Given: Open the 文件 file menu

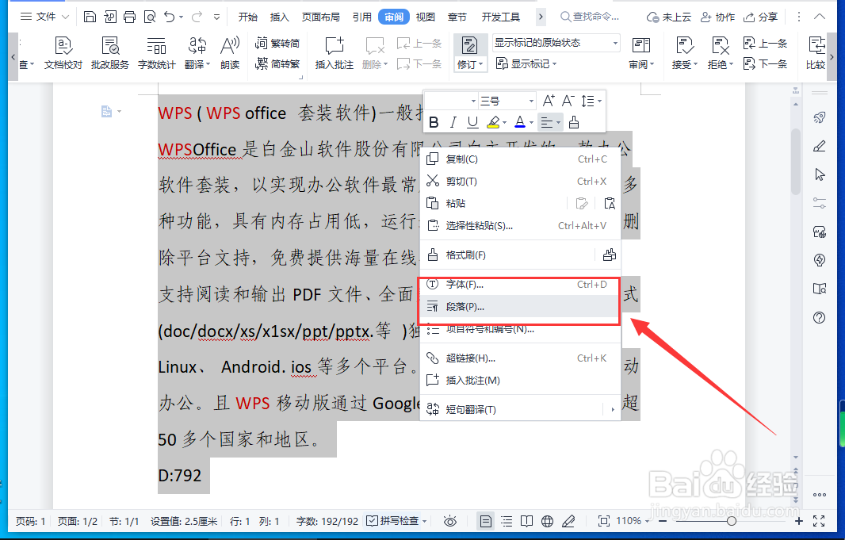Looking at the screenshot, I should (44, 17).
